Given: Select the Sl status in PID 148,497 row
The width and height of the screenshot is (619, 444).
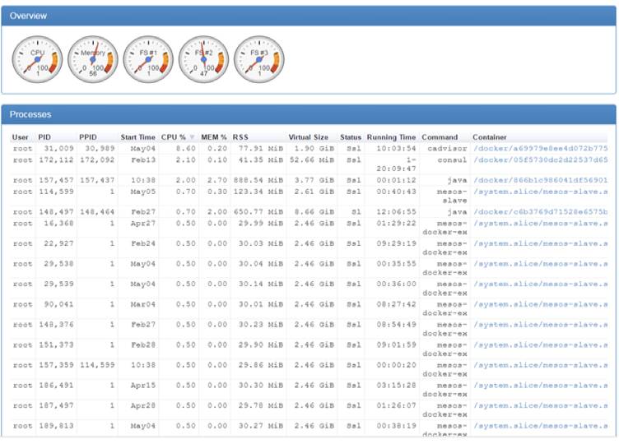Looking at the screenshot, I should pyautogui.click(x=356, y=212).
